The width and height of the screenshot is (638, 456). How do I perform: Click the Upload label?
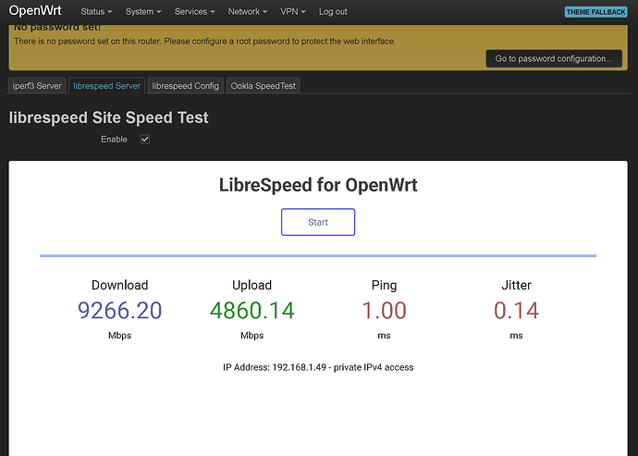pos(252,285)
